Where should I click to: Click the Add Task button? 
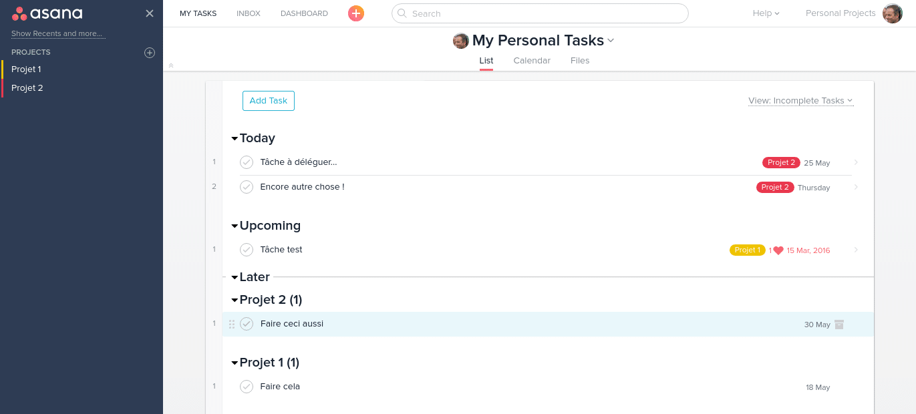[x=269, y=101]
